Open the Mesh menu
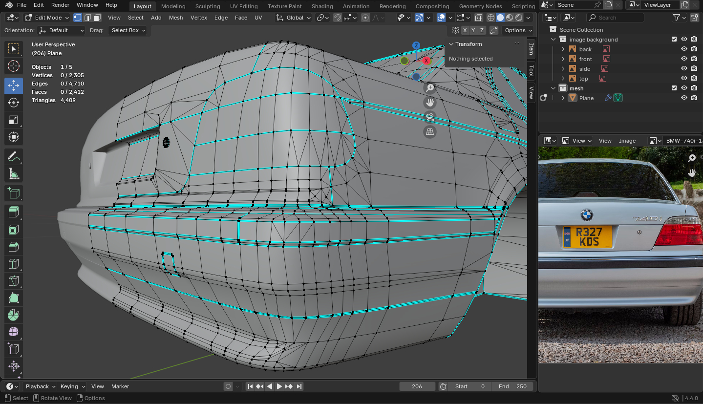The width and height of the screenshot is (703, 404). (176, 18)
